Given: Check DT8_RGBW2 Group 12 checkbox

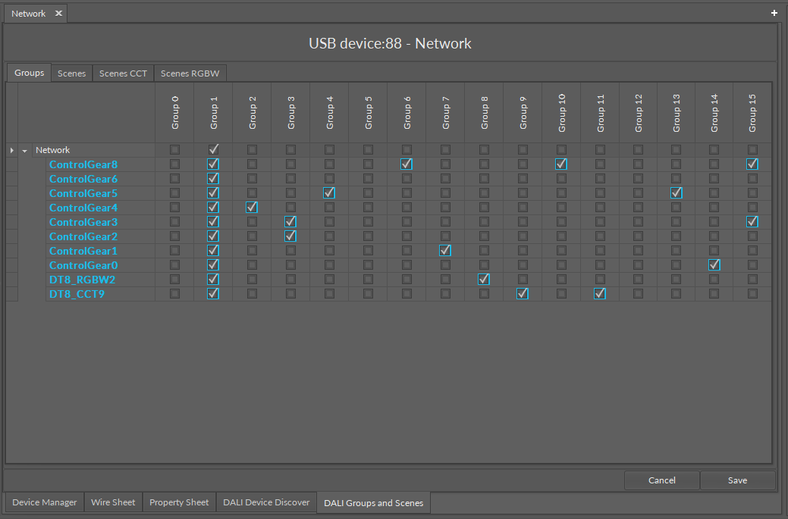Looking at the screenshot, I should (x=639, y=280).
